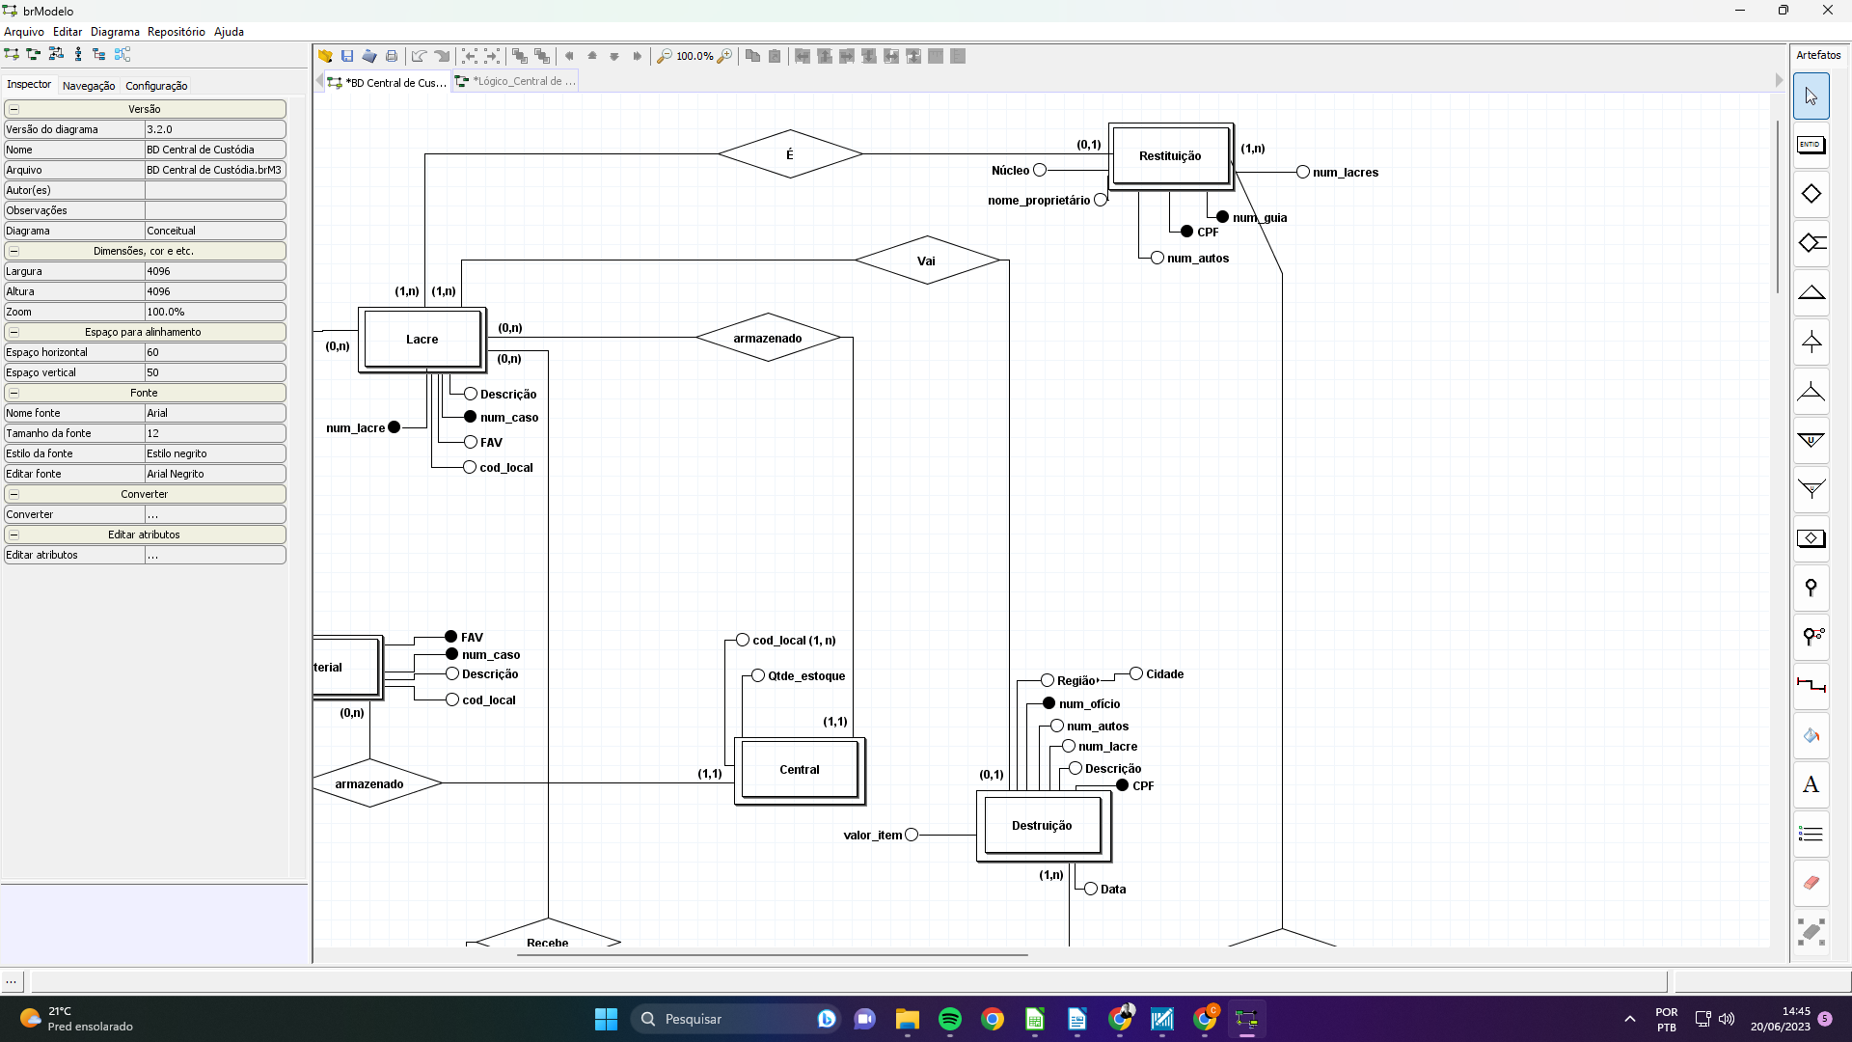Click the open file folder icon
1852x1042 pixels.
(x=325, y=56)
